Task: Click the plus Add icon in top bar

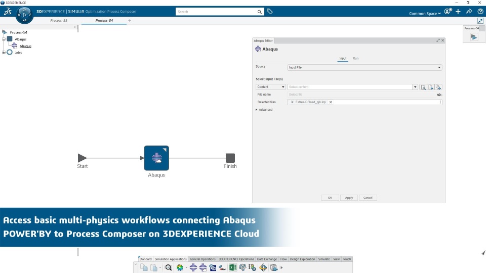Action: click(458, 12)
